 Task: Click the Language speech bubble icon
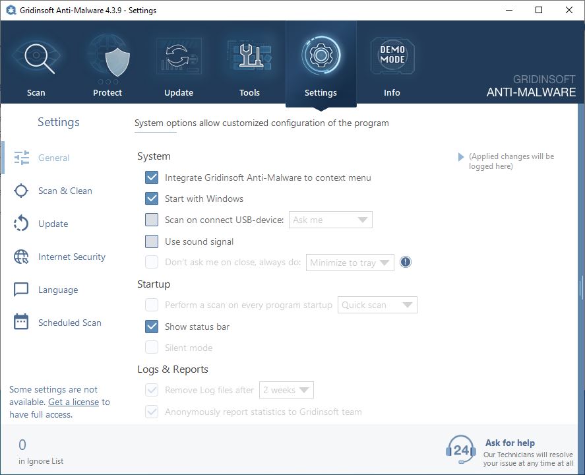point(21,290)
